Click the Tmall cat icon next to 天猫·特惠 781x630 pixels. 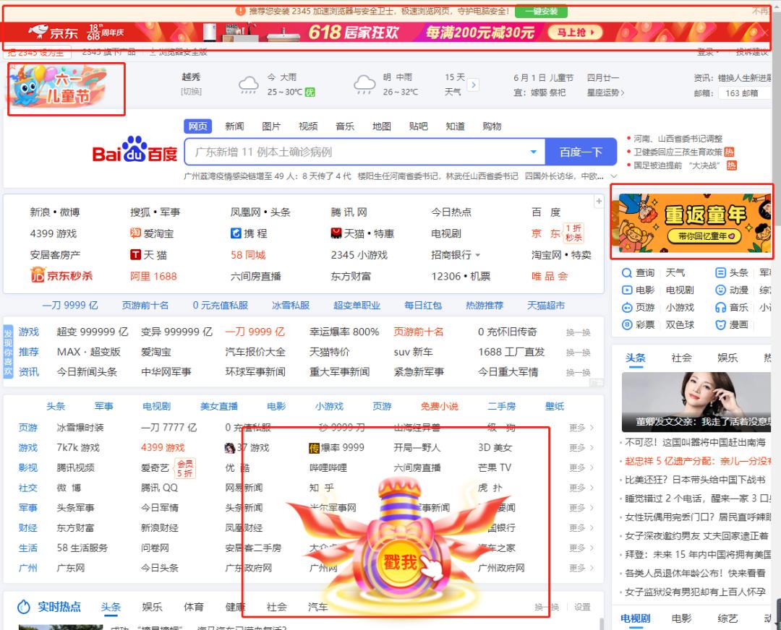pyautogui.click(x=336, y=234)
